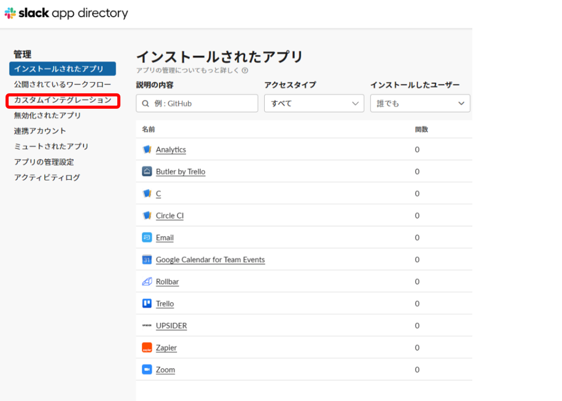Open the インストールしたユーザー dropdown showing 誰でも
This screenshot has width=562, height=401.
coord(420,103)
